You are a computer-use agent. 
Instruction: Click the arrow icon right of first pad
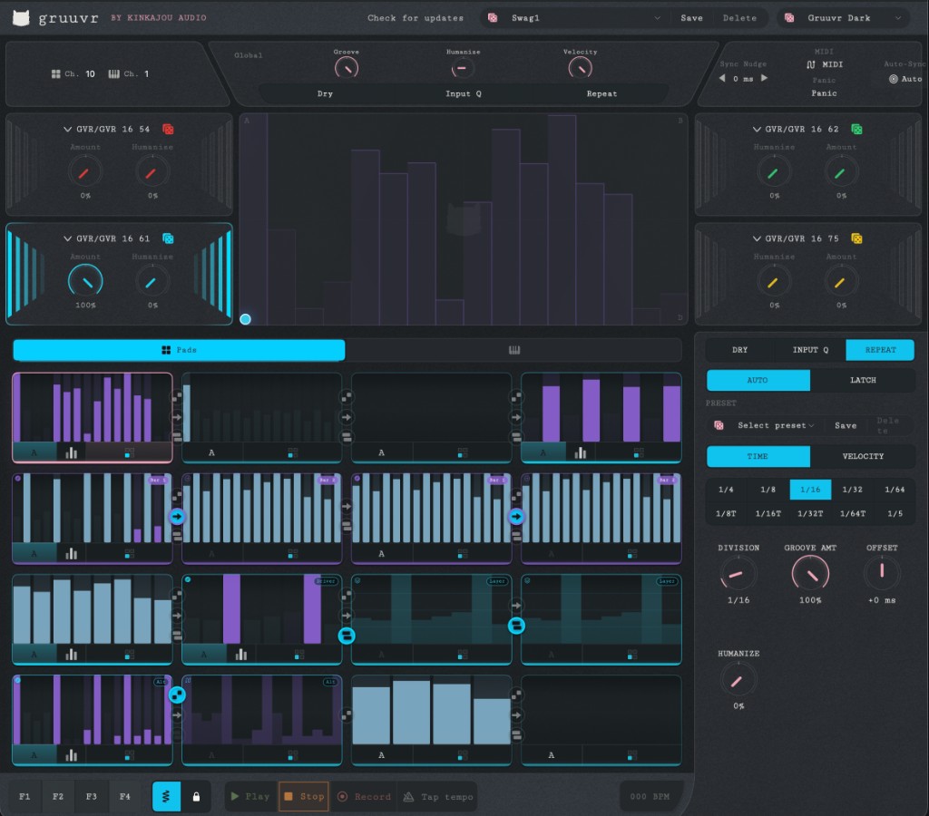click(x=177, y=417)
